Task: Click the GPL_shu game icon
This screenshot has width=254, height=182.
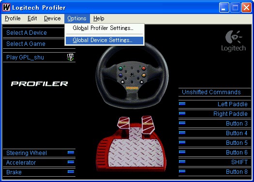Action: (71, 57)
